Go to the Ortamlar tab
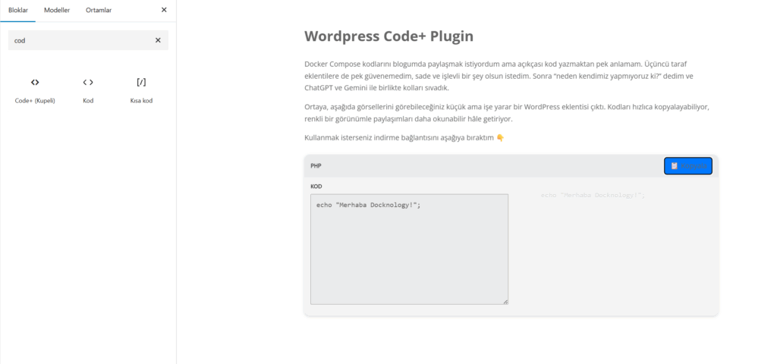777x364 pixels. (x=99, y=10)
